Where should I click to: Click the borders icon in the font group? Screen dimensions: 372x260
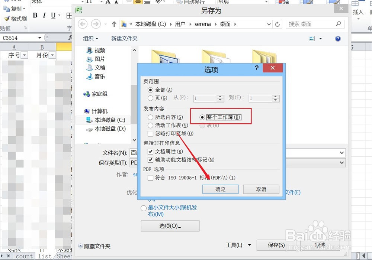tap(69, 16)
